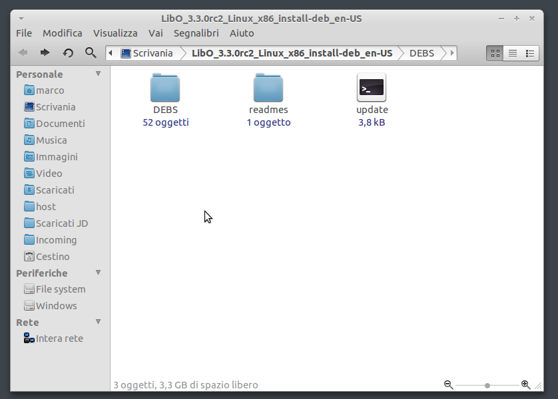Image resolution: width=558 pixels, height=399 pixels.
Task: Switch to icon view
Action: (495, 53)
